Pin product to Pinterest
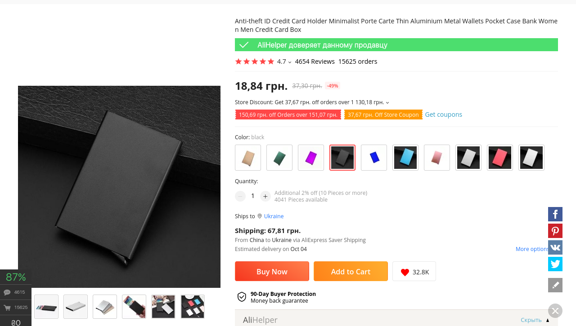This screenshot has height=326, width=576. coord(555,231)
